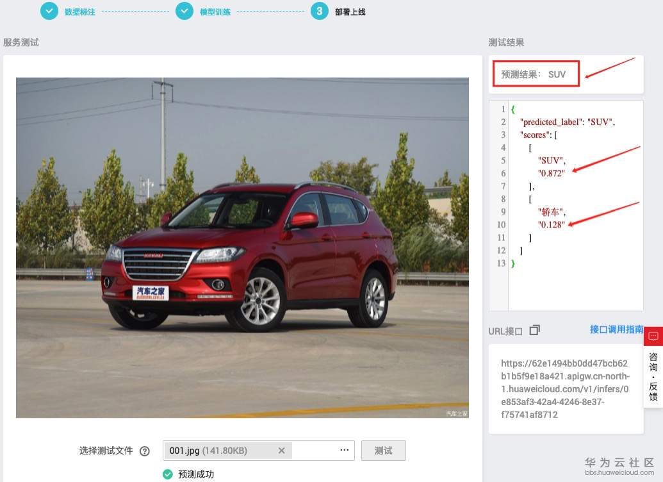Click the step 3 circle icon

[319, 12]
